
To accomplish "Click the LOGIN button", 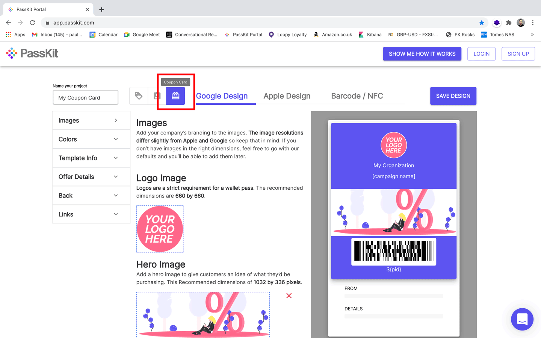I will pos(481,54).
